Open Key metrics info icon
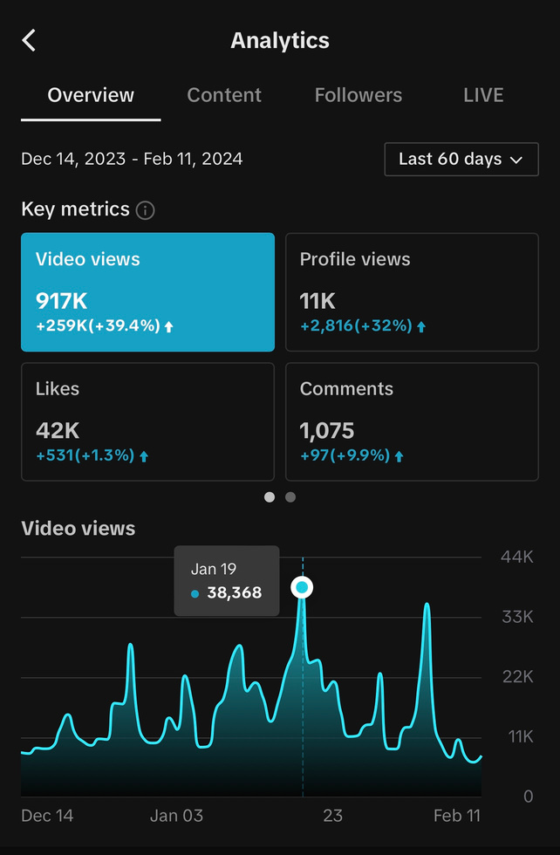The image size is (560, 855). point(146,210)
